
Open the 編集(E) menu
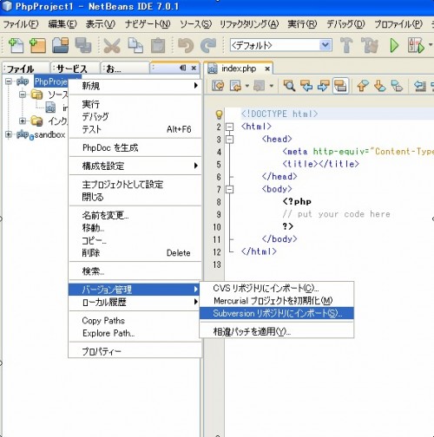[62, 24]
